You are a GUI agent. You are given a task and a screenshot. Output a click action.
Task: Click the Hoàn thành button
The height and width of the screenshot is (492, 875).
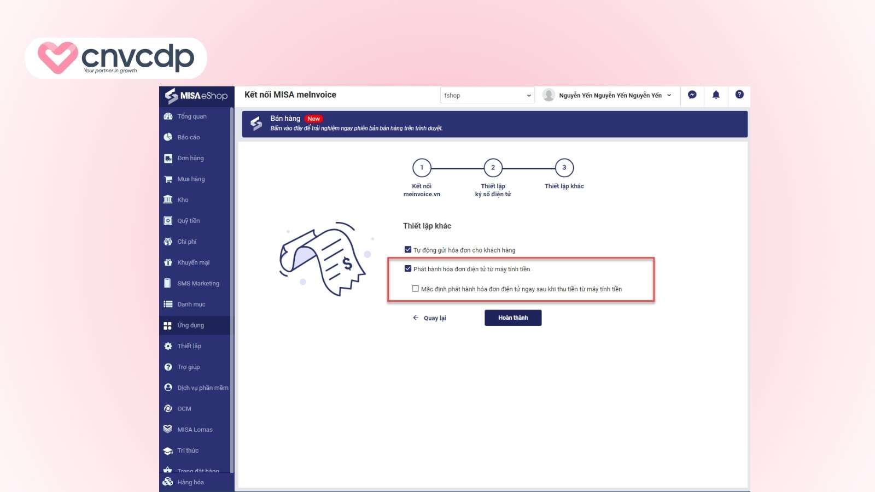click(x=512, y=318)
